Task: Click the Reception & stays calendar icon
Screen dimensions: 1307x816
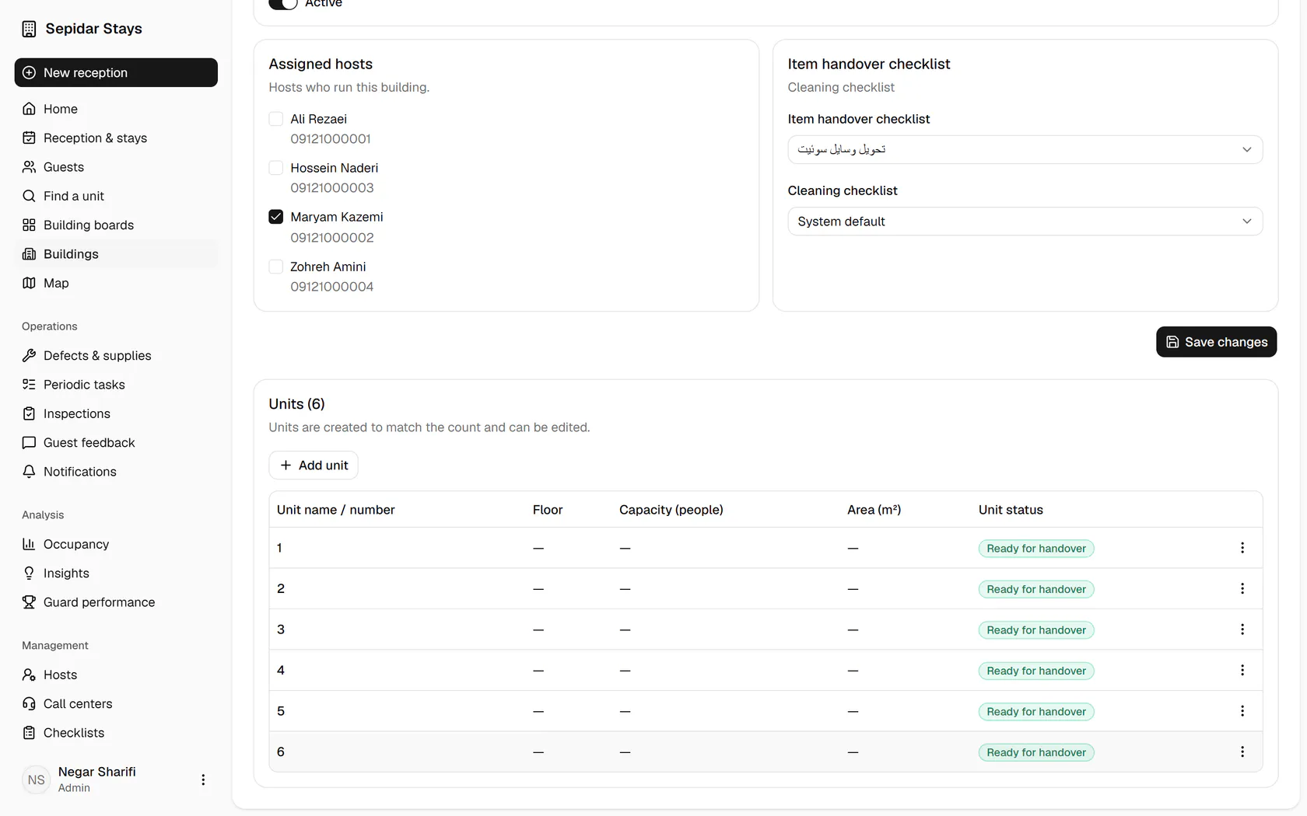Action: [29, 138]
